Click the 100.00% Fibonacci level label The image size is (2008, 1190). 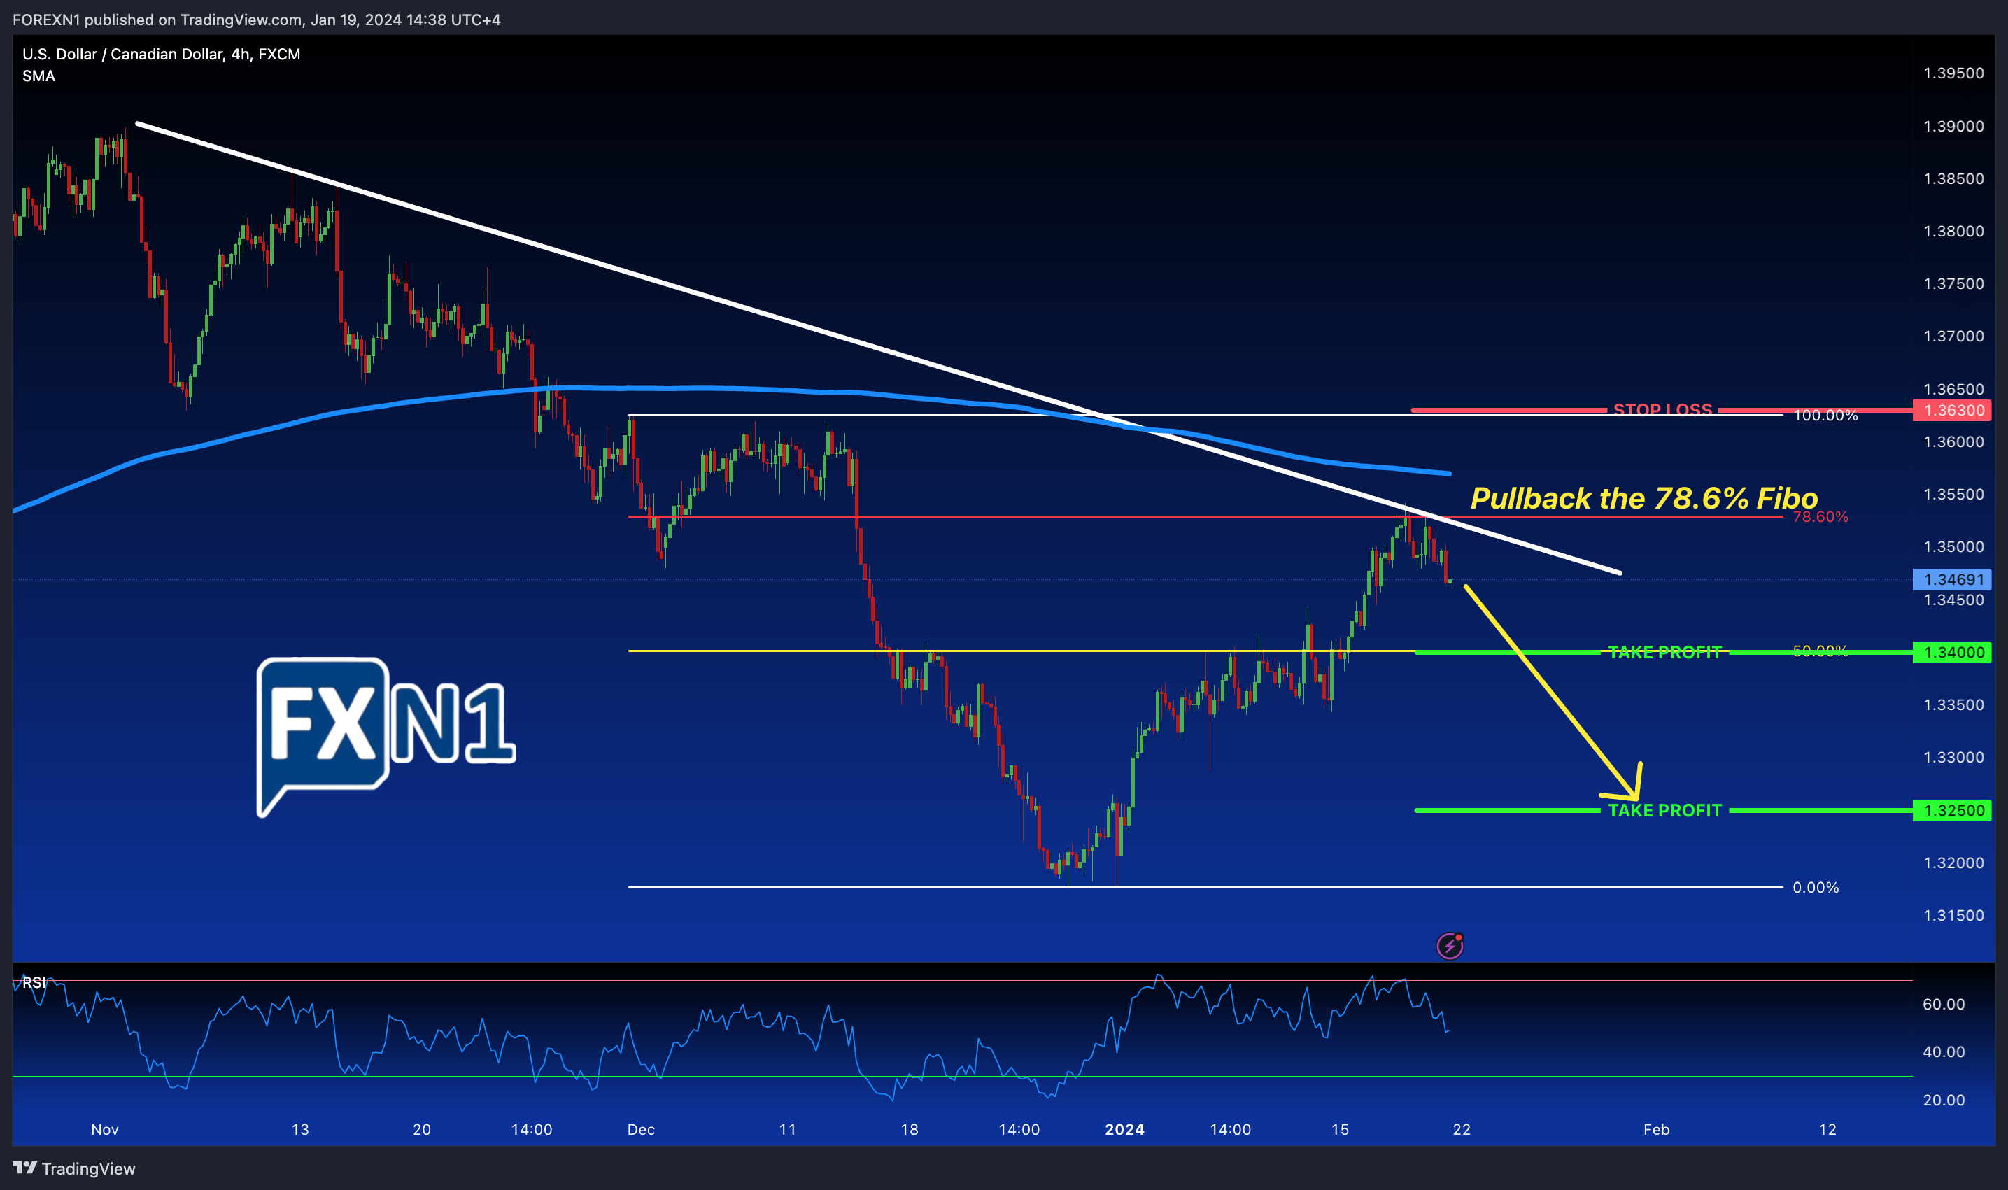pos(1826,416)
